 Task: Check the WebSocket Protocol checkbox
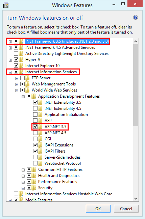[x=35, y=163]
